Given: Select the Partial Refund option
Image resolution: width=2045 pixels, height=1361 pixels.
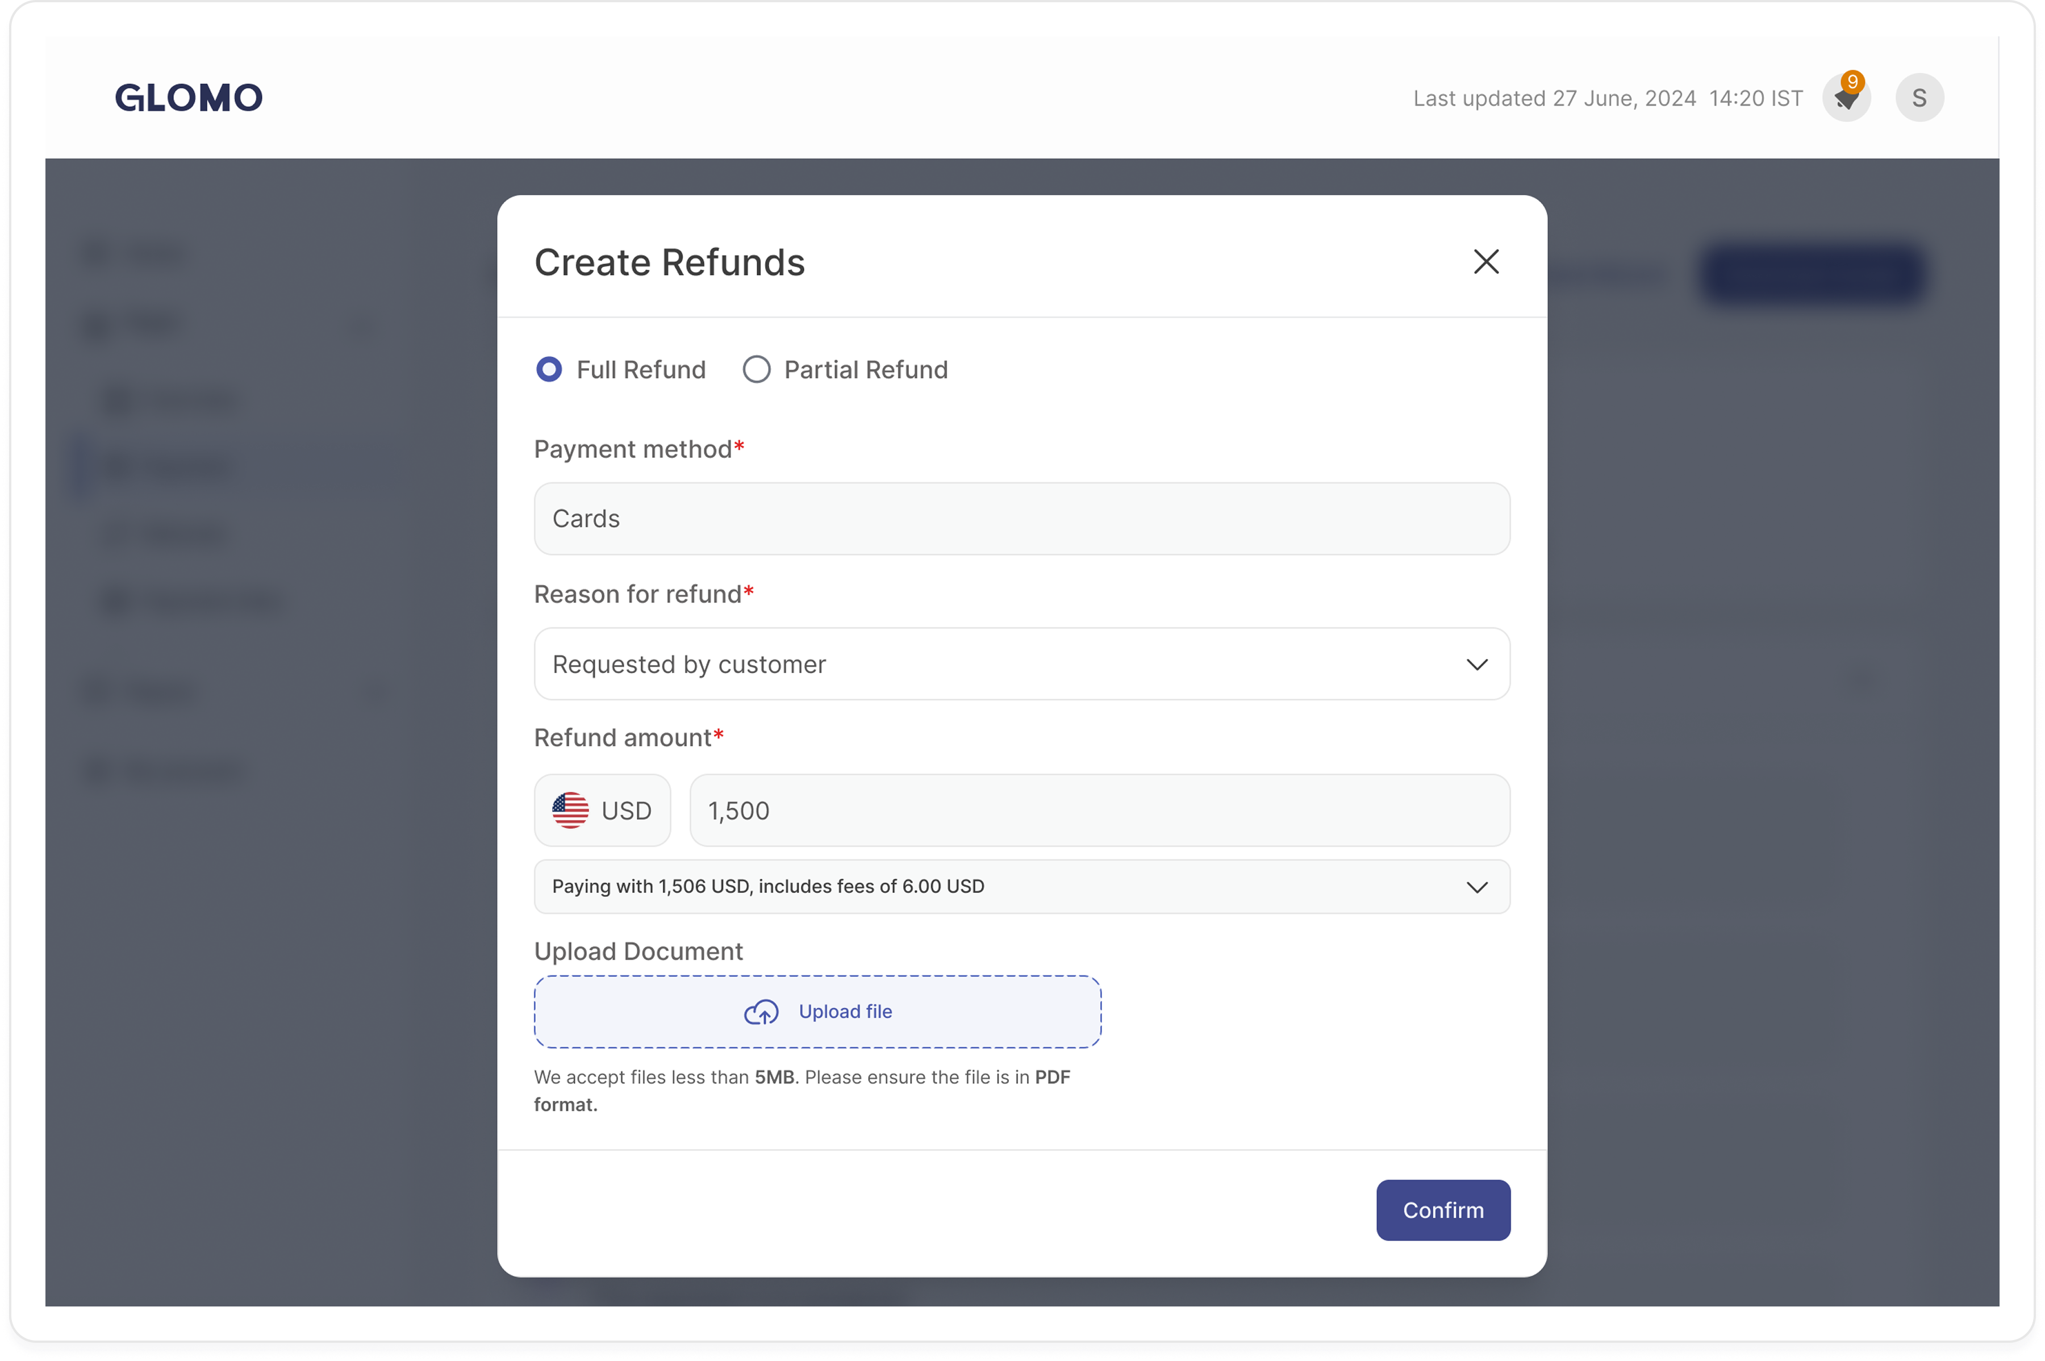Looking at the screenshot, I should click(756, 369).
